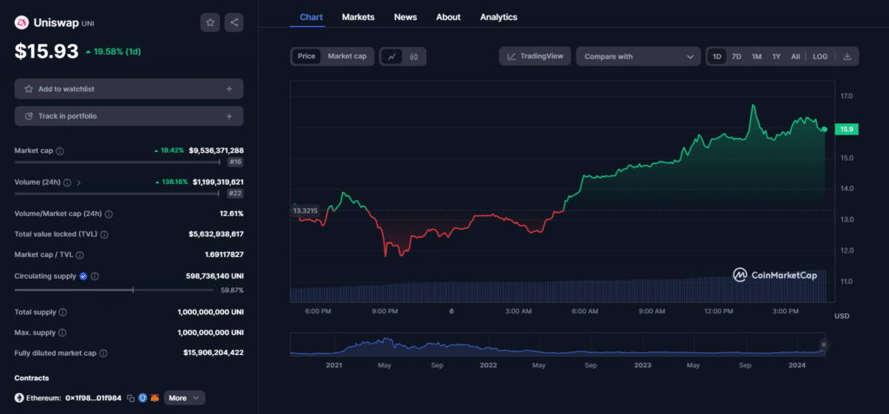Click the $15,906,204,422 fully diluted value
This screenshot has height=414, width=889.
(x=214, y=352)
